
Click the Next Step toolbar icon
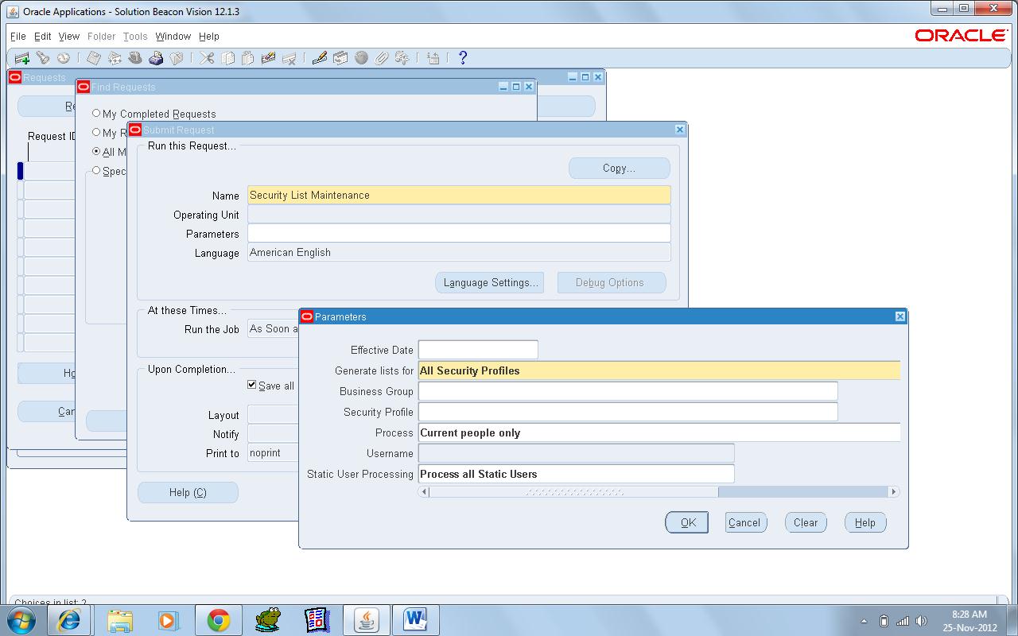click(115, 58)
